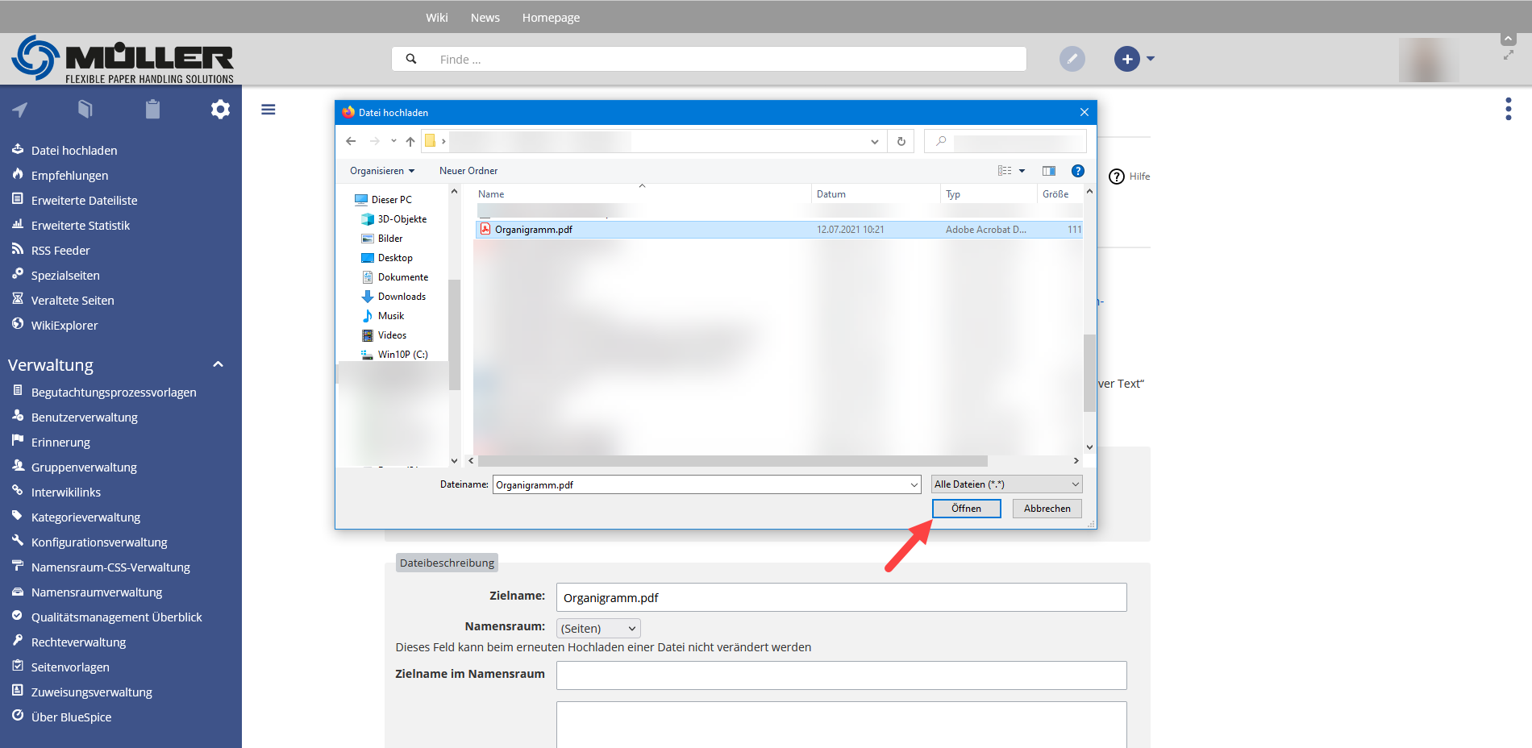1532x748 pixels.
Task: Click the Öffnen button
Action: (x=966, y=509)
